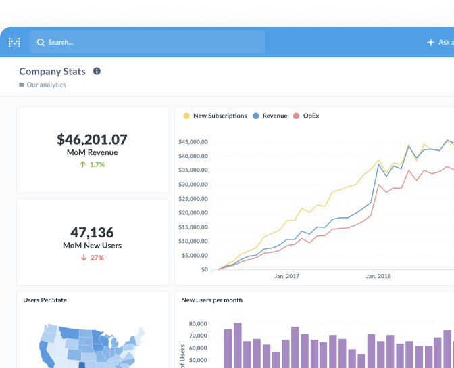
Task: Click the yellow New Subscriptions color dot
Action: pyautogui.click(x=186, y=116)
